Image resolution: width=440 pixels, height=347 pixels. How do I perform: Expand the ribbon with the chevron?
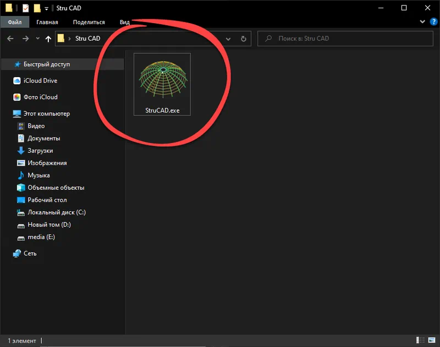(422, 21)
